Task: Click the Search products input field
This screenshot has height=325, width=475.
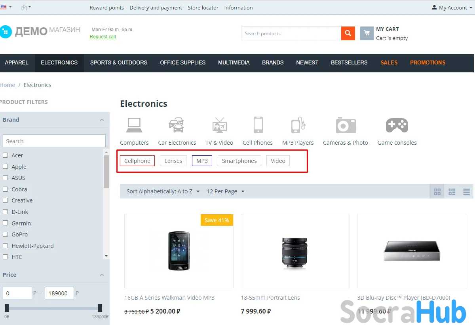Action: tap(291, 34)
